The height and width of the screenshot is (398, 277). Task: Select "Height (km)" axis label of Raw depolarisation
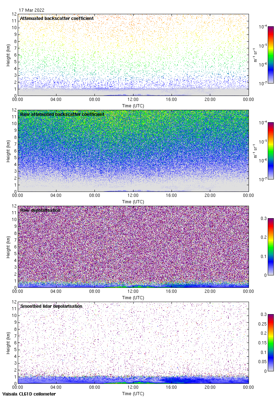coord(8,247)
